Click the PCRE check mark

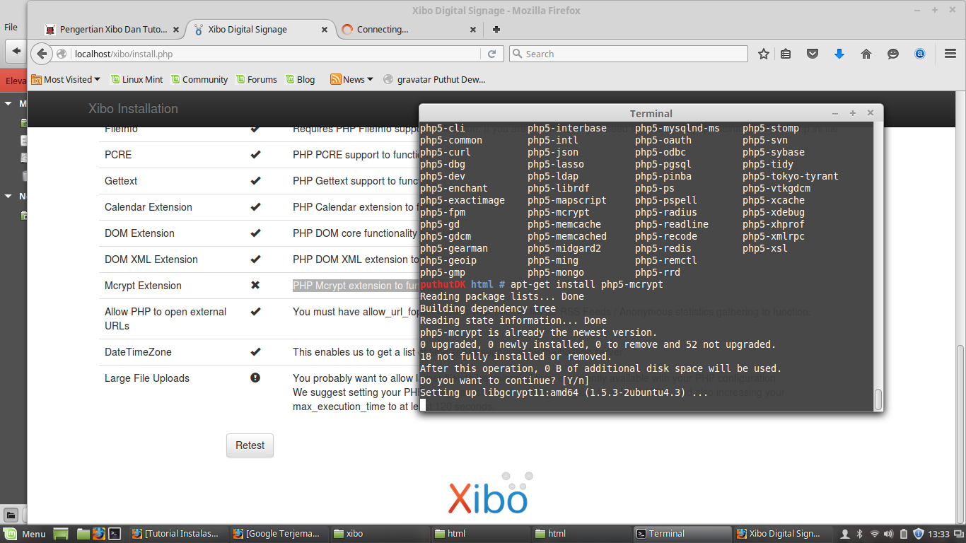(x=255, y=154)
